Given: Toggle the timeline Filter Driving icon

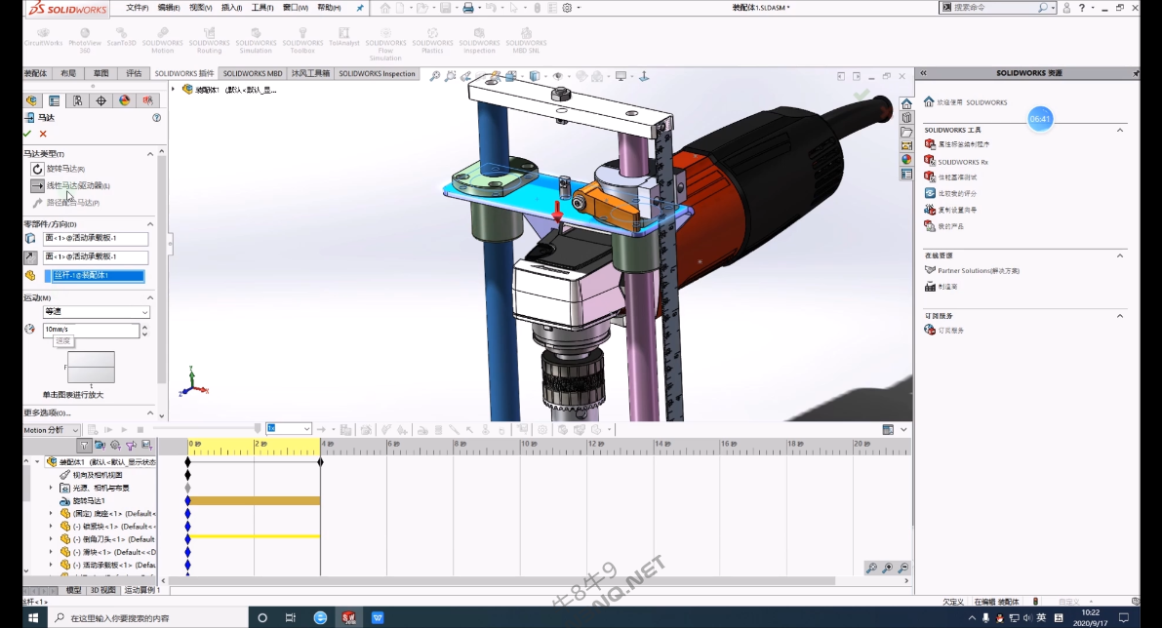Looking at the screenshot, I should [115, 445].
